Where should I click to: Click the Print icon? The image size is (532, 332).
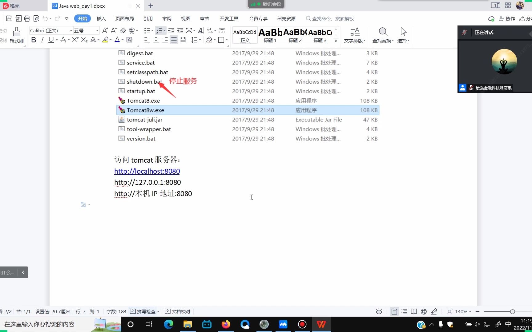pos(27,18)
